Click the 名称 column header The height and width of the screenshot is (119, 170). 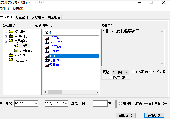(x=71, y=32)
